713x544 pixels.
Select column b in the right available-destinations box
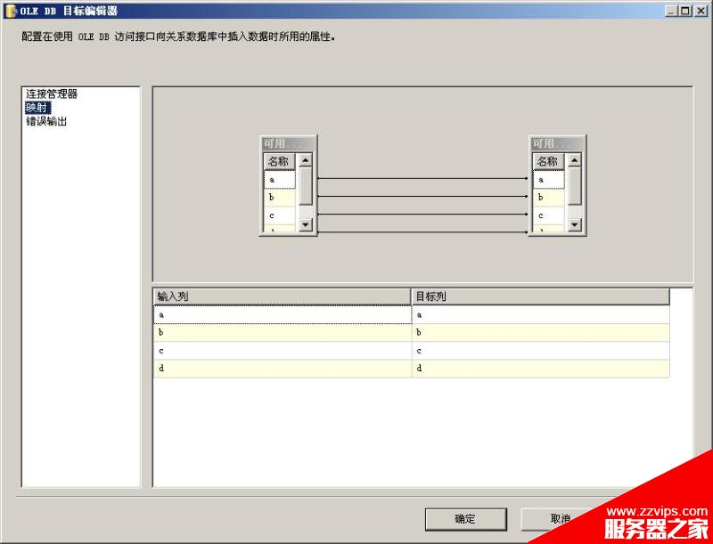pyautogui.click(x=549, y=198)
